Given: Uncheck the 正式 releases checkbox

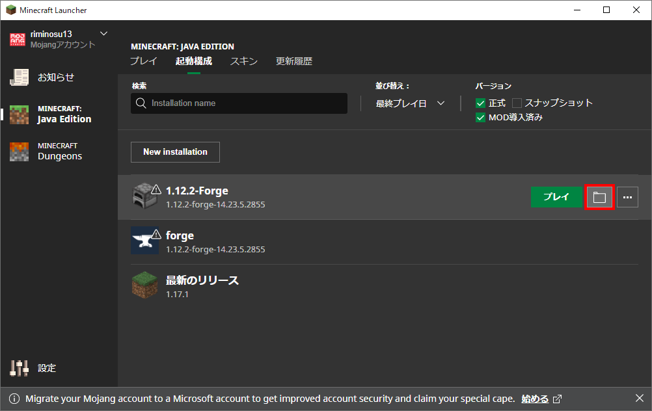Looking at the screenshot, I should [x=480, y=102].
